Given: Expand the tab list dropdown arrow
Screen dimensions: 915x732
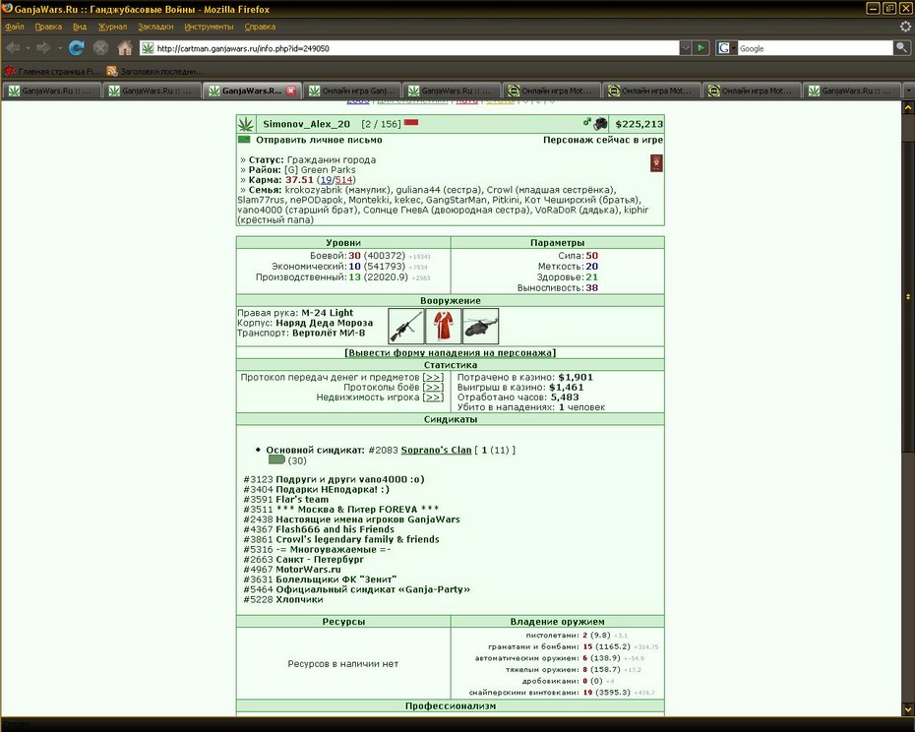Looking at the screenshot, I should coord(908,91).
